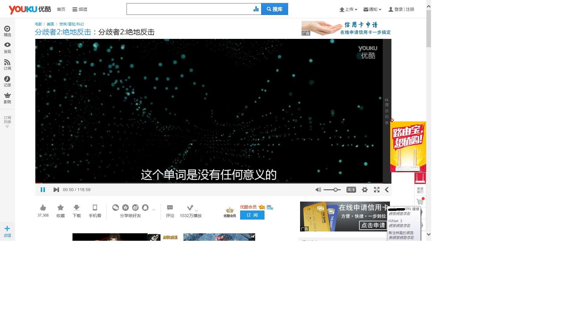The image size is (575, 323).
Task: Expand more share options arrow
Action: point(154,210)
